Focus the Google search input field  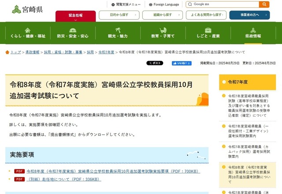click(223, 4)
